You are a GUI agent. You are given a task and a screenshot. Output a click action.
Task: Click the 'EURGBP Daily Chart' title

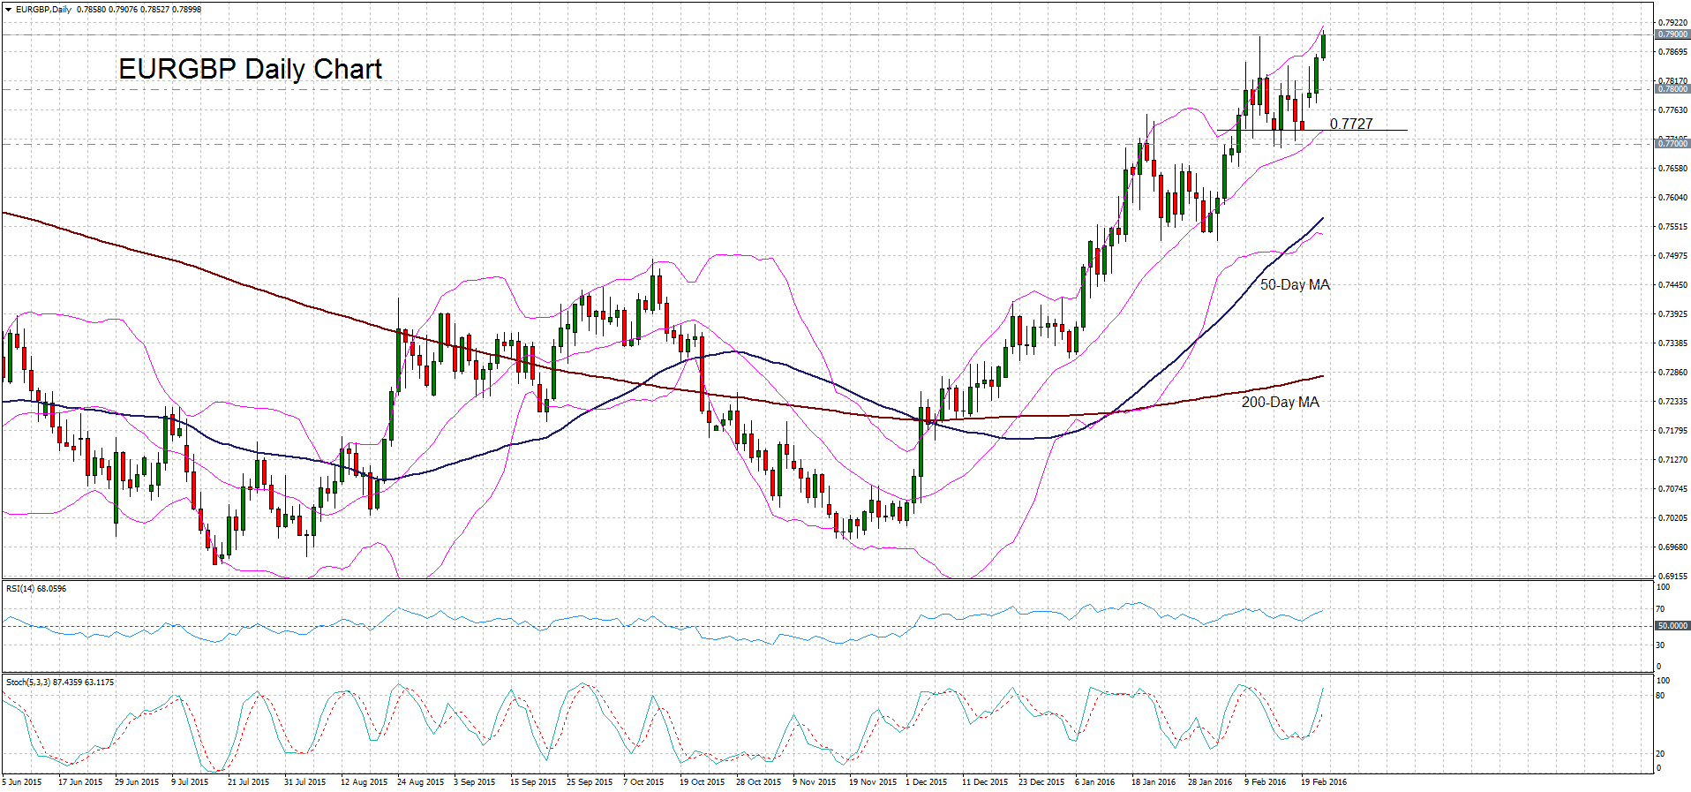(250, 69)
